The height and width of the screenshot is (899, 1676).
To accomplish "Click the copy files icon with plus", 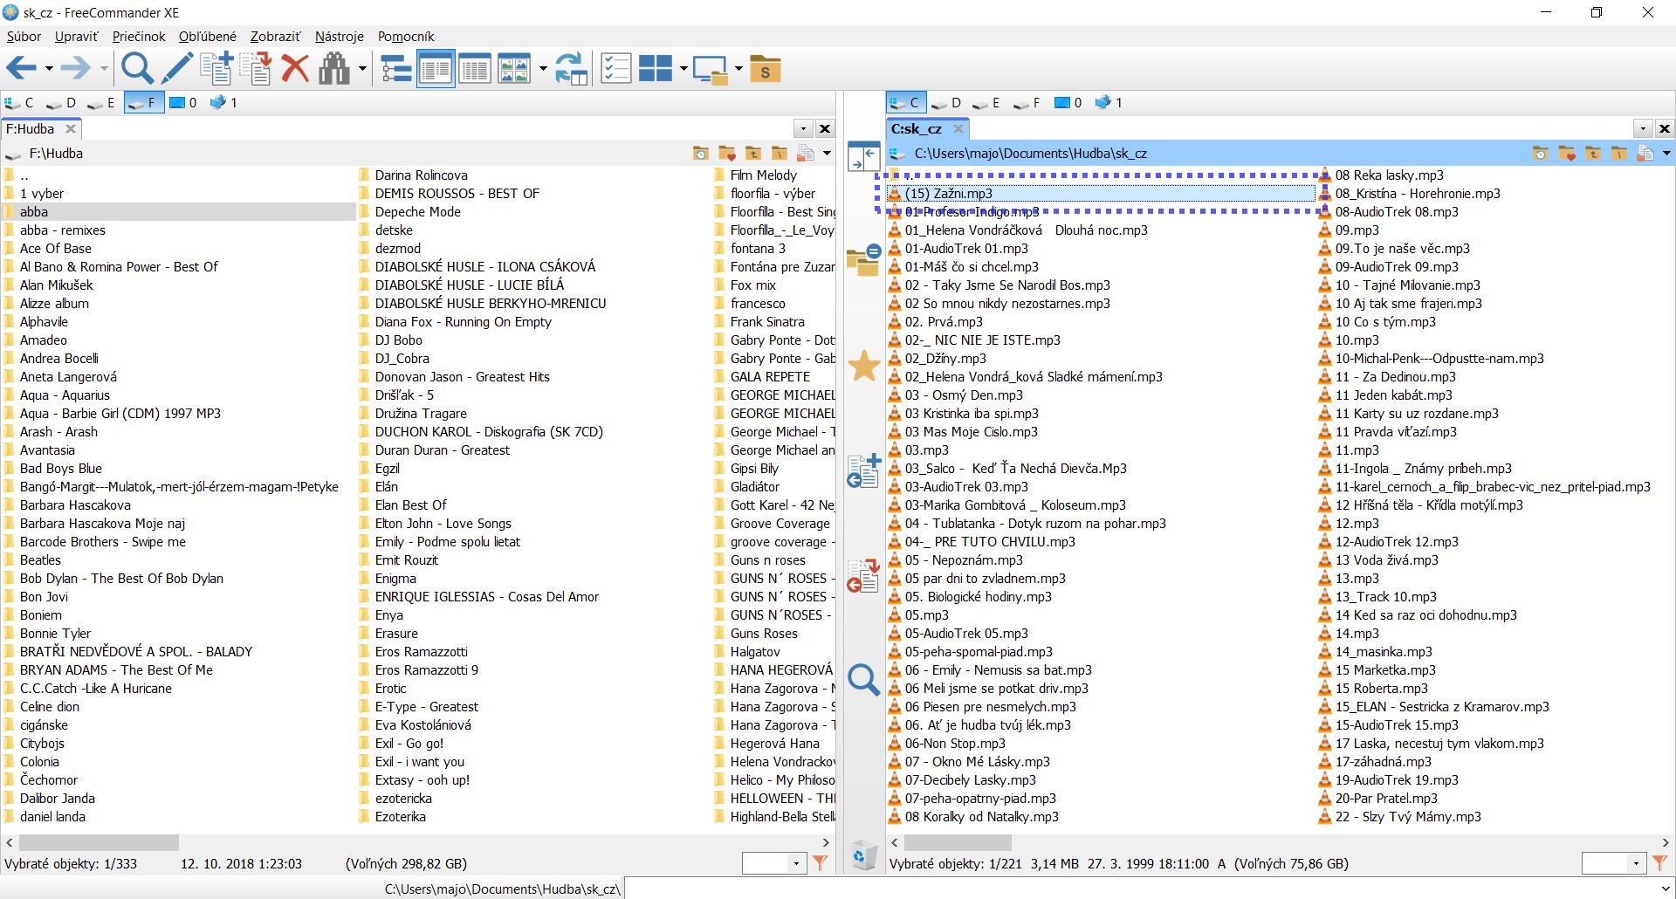I will point(216,68).
